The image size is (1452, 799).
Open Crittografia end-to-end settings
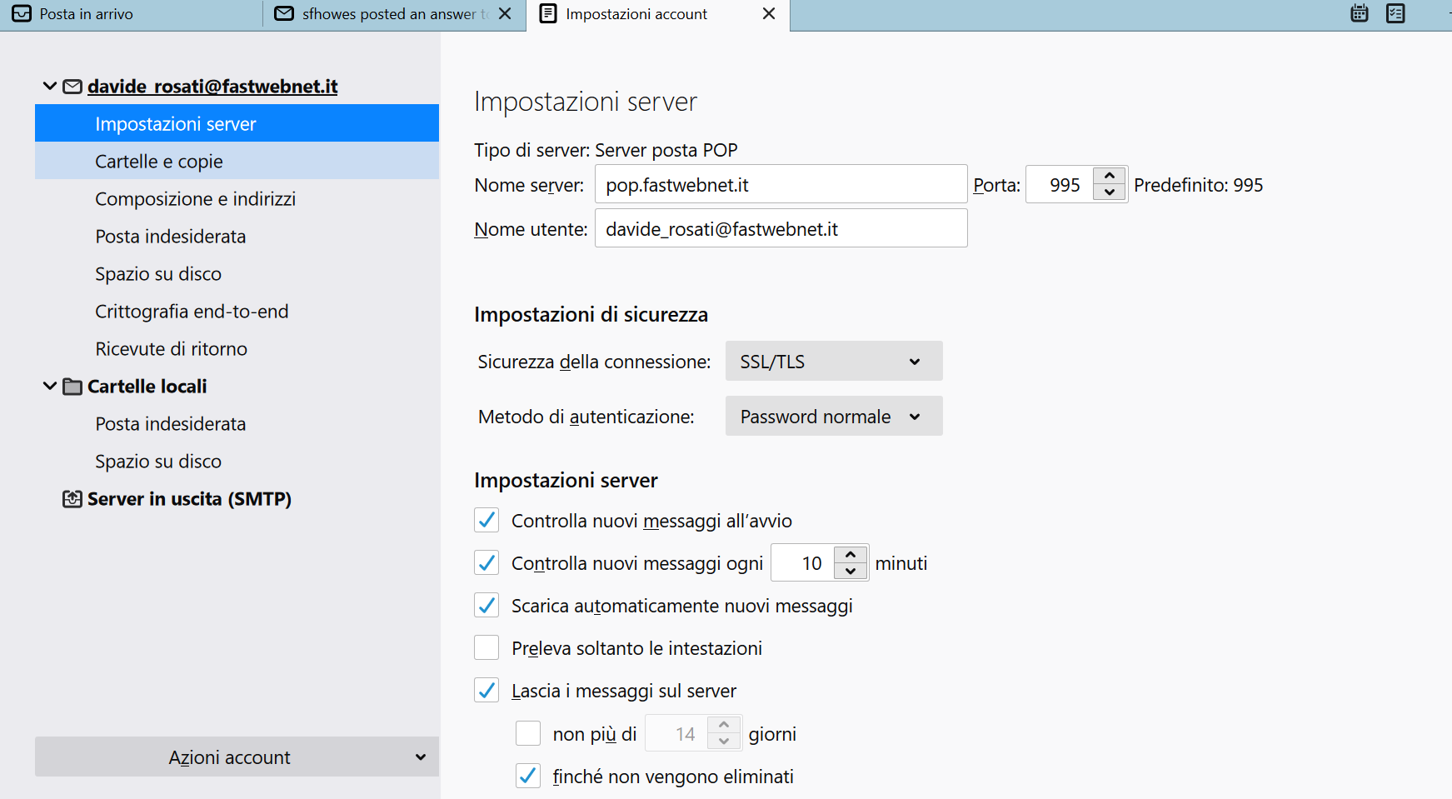(192, 312)
